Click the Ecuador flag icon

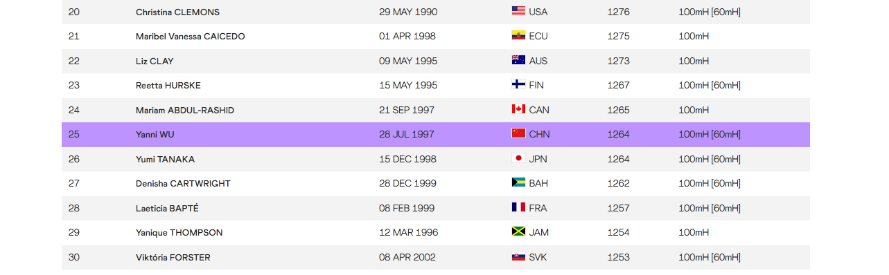pos(518,36)
